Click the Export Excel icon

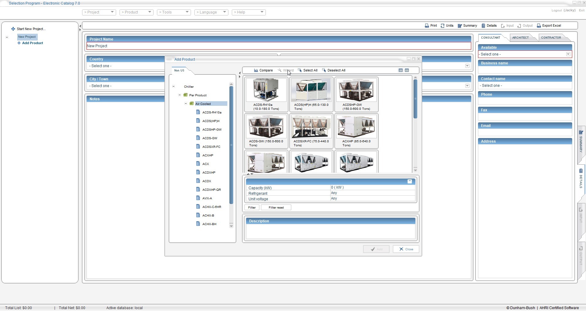[539, 26]
